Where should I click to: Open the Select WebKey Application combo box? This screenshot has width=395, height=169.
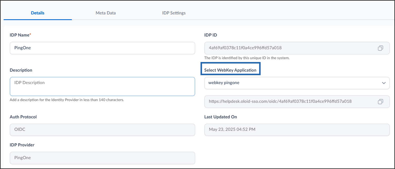click(297, 83)
